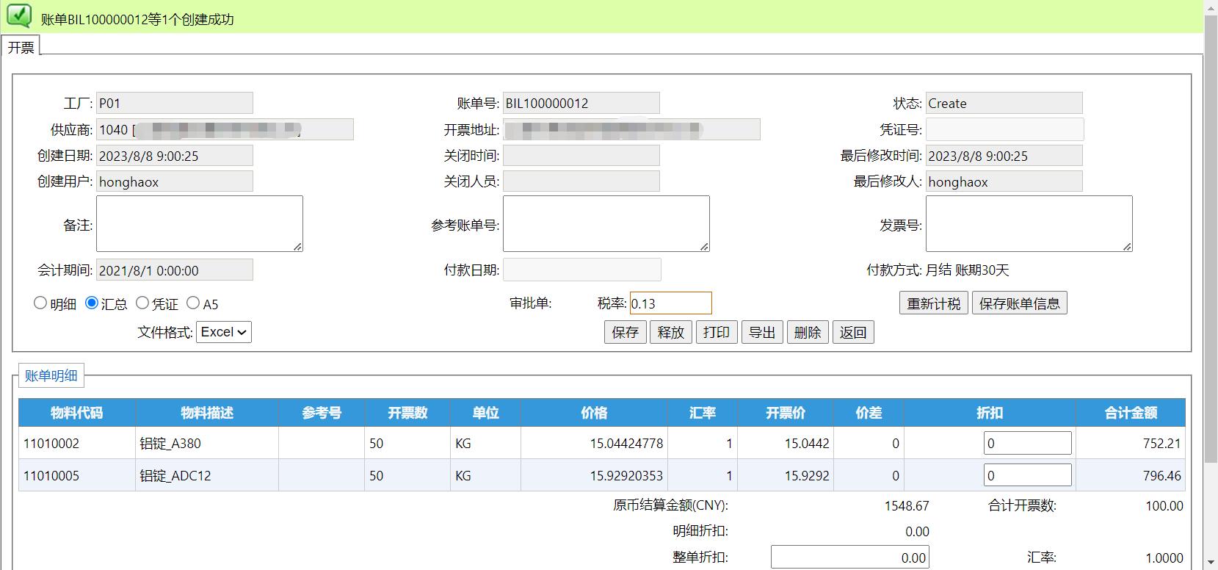Click the 账单号 field BIL100000012
Image resolution: width=1218 pixels, height=570 pixels.
click(x=581, y=103)
